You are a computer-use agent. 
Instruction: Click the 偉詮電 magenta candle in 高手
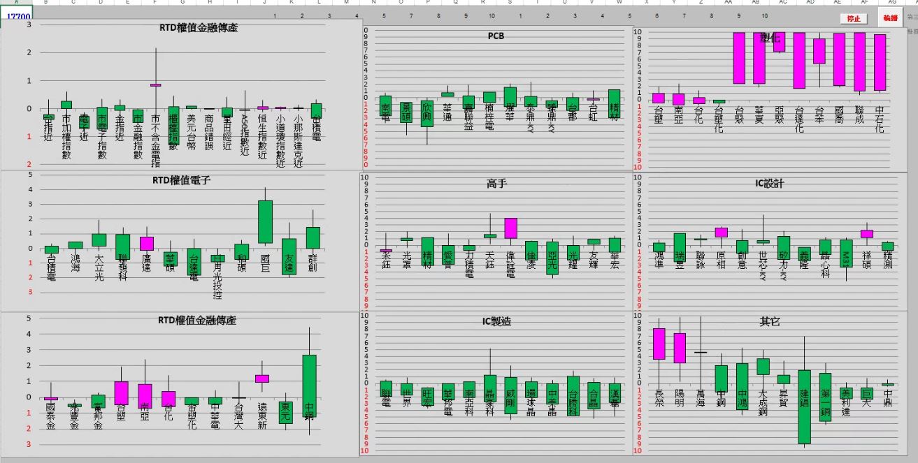510,228
